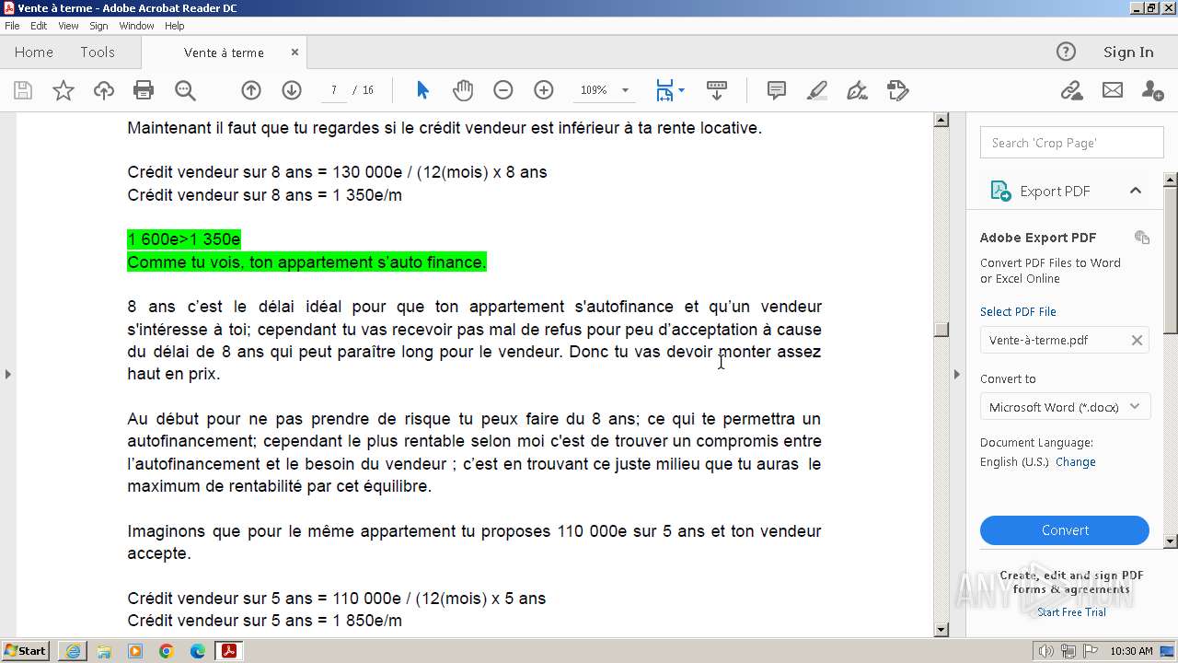Click the blue Convert button
Image resolution: width=1178 pixels, height=663 pixels.
[1065, 530]
